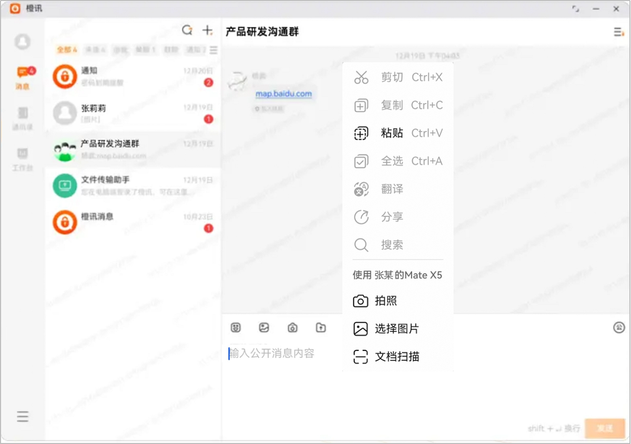631x444 pixels.
Task: Click the camera icon in the input toolbar
Action: pos(293,327)
